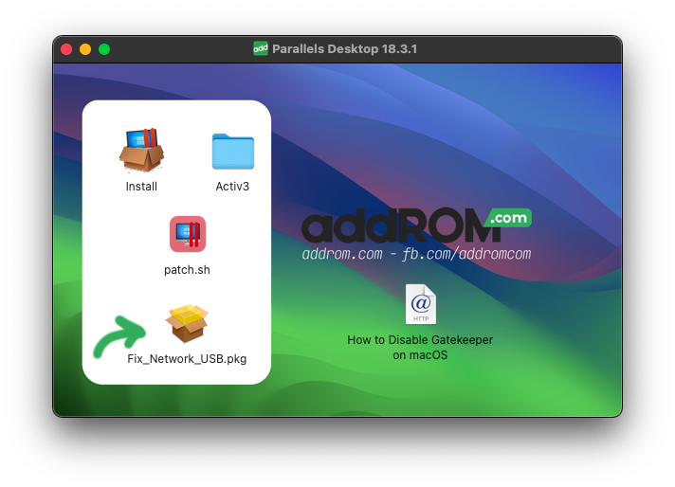Click the Fix_Network_USB.pkg file name
Image resolution: width=675 pixels, height=487 pixels.
[187, 359]
